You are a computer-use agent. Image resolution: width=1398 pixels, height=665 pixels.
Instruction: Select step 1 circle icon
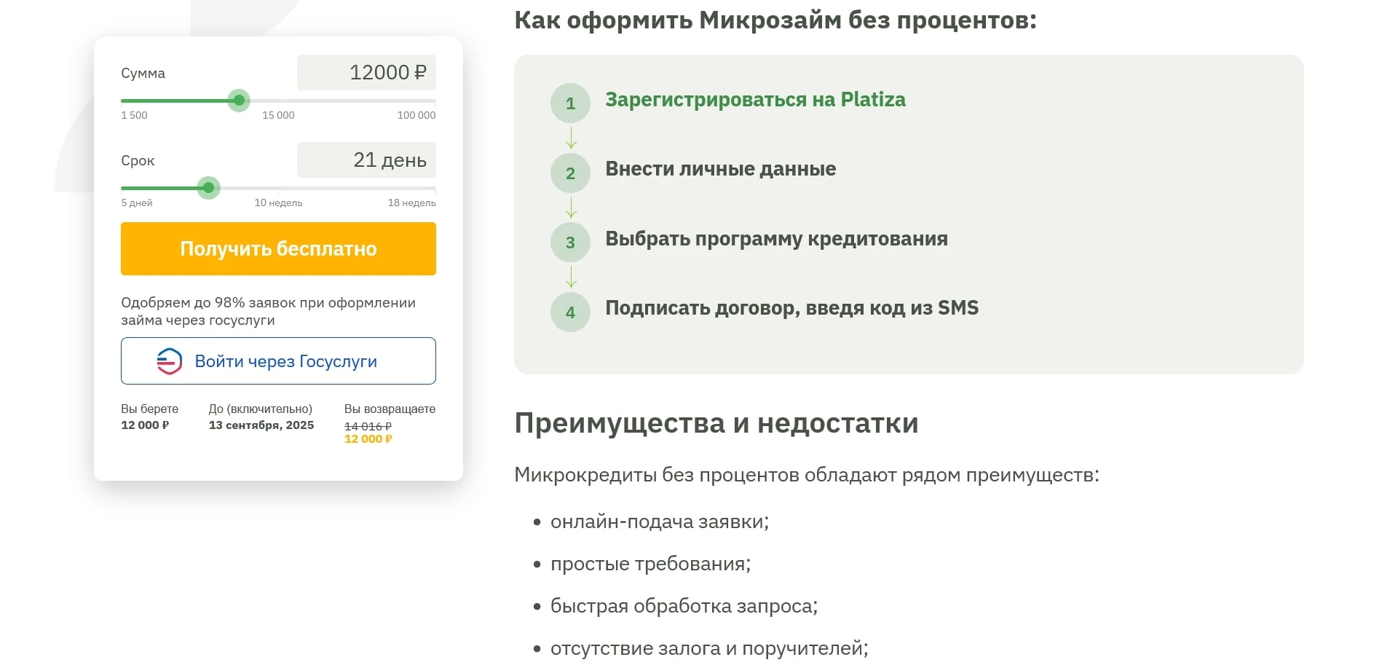pyautogui.click(x=571, y=103)
